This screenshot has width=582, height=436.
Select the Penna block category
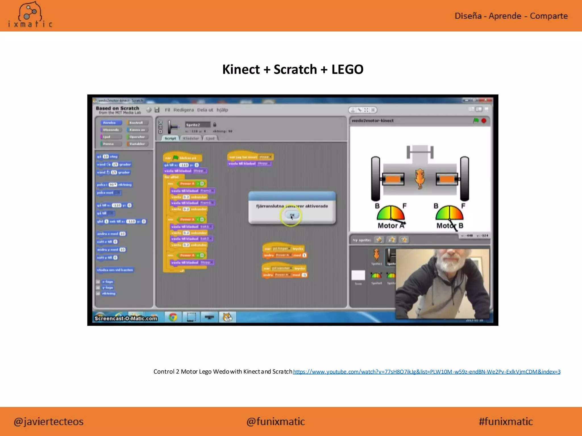111,144
